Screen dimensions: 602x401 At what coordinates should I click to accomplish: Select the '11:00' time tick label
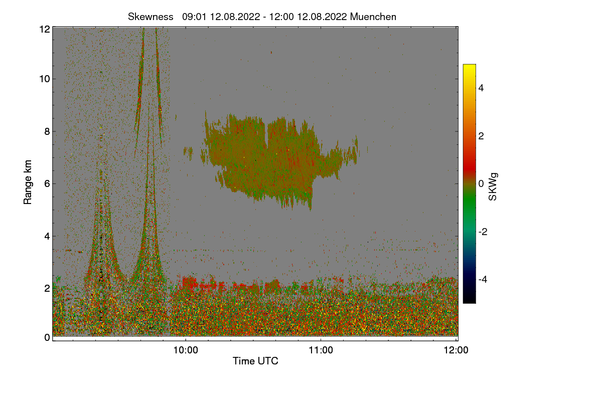point(321,350)
